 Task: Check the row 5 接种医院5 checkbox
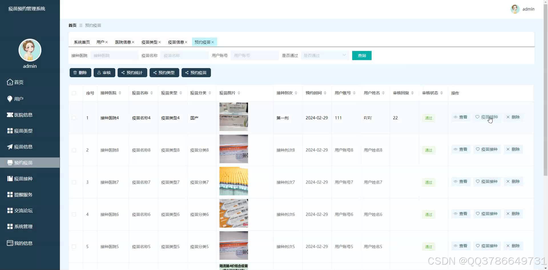74,247
